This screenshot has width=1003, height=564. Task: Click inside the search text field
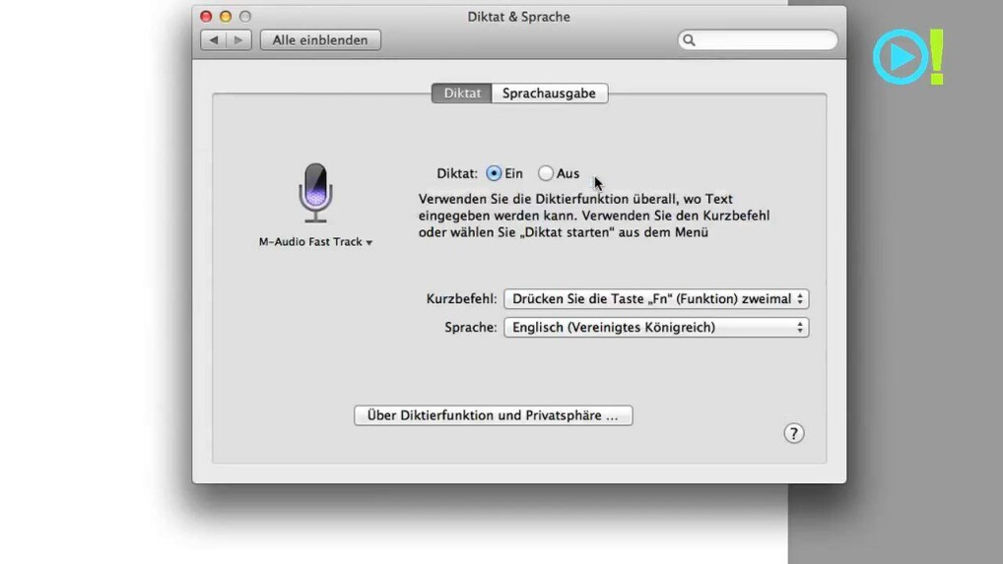[765, 40]
